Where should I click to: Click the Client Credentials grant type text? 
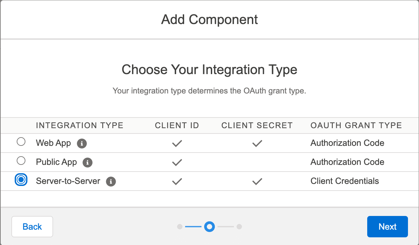(344, 181)
